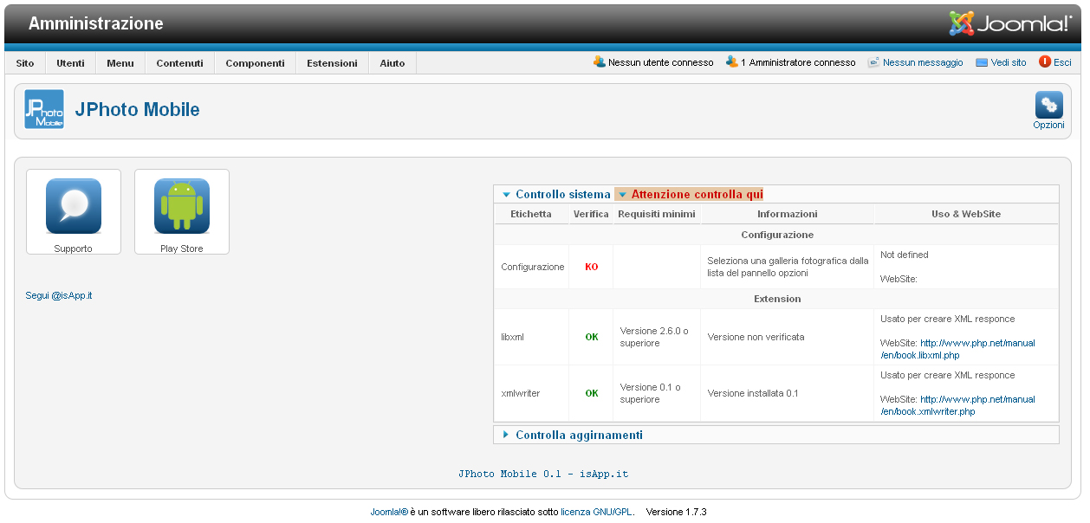Open the Menu menu item

click(x=120, y=63)
